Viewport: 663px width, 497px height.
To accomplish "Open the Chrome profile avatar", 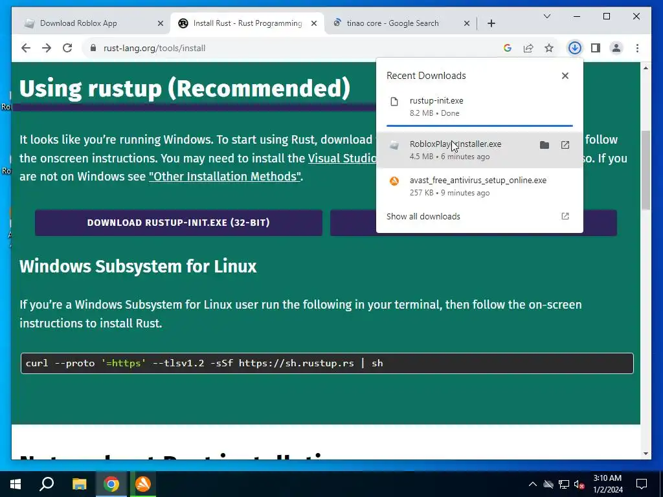I will coord(616,48).
